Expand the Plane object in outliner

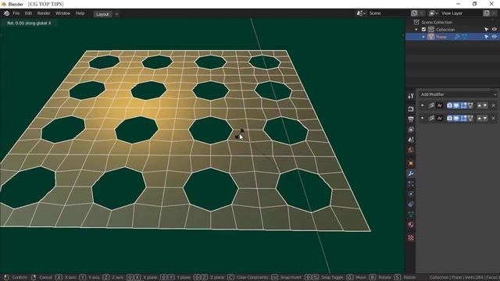point(423,37)
